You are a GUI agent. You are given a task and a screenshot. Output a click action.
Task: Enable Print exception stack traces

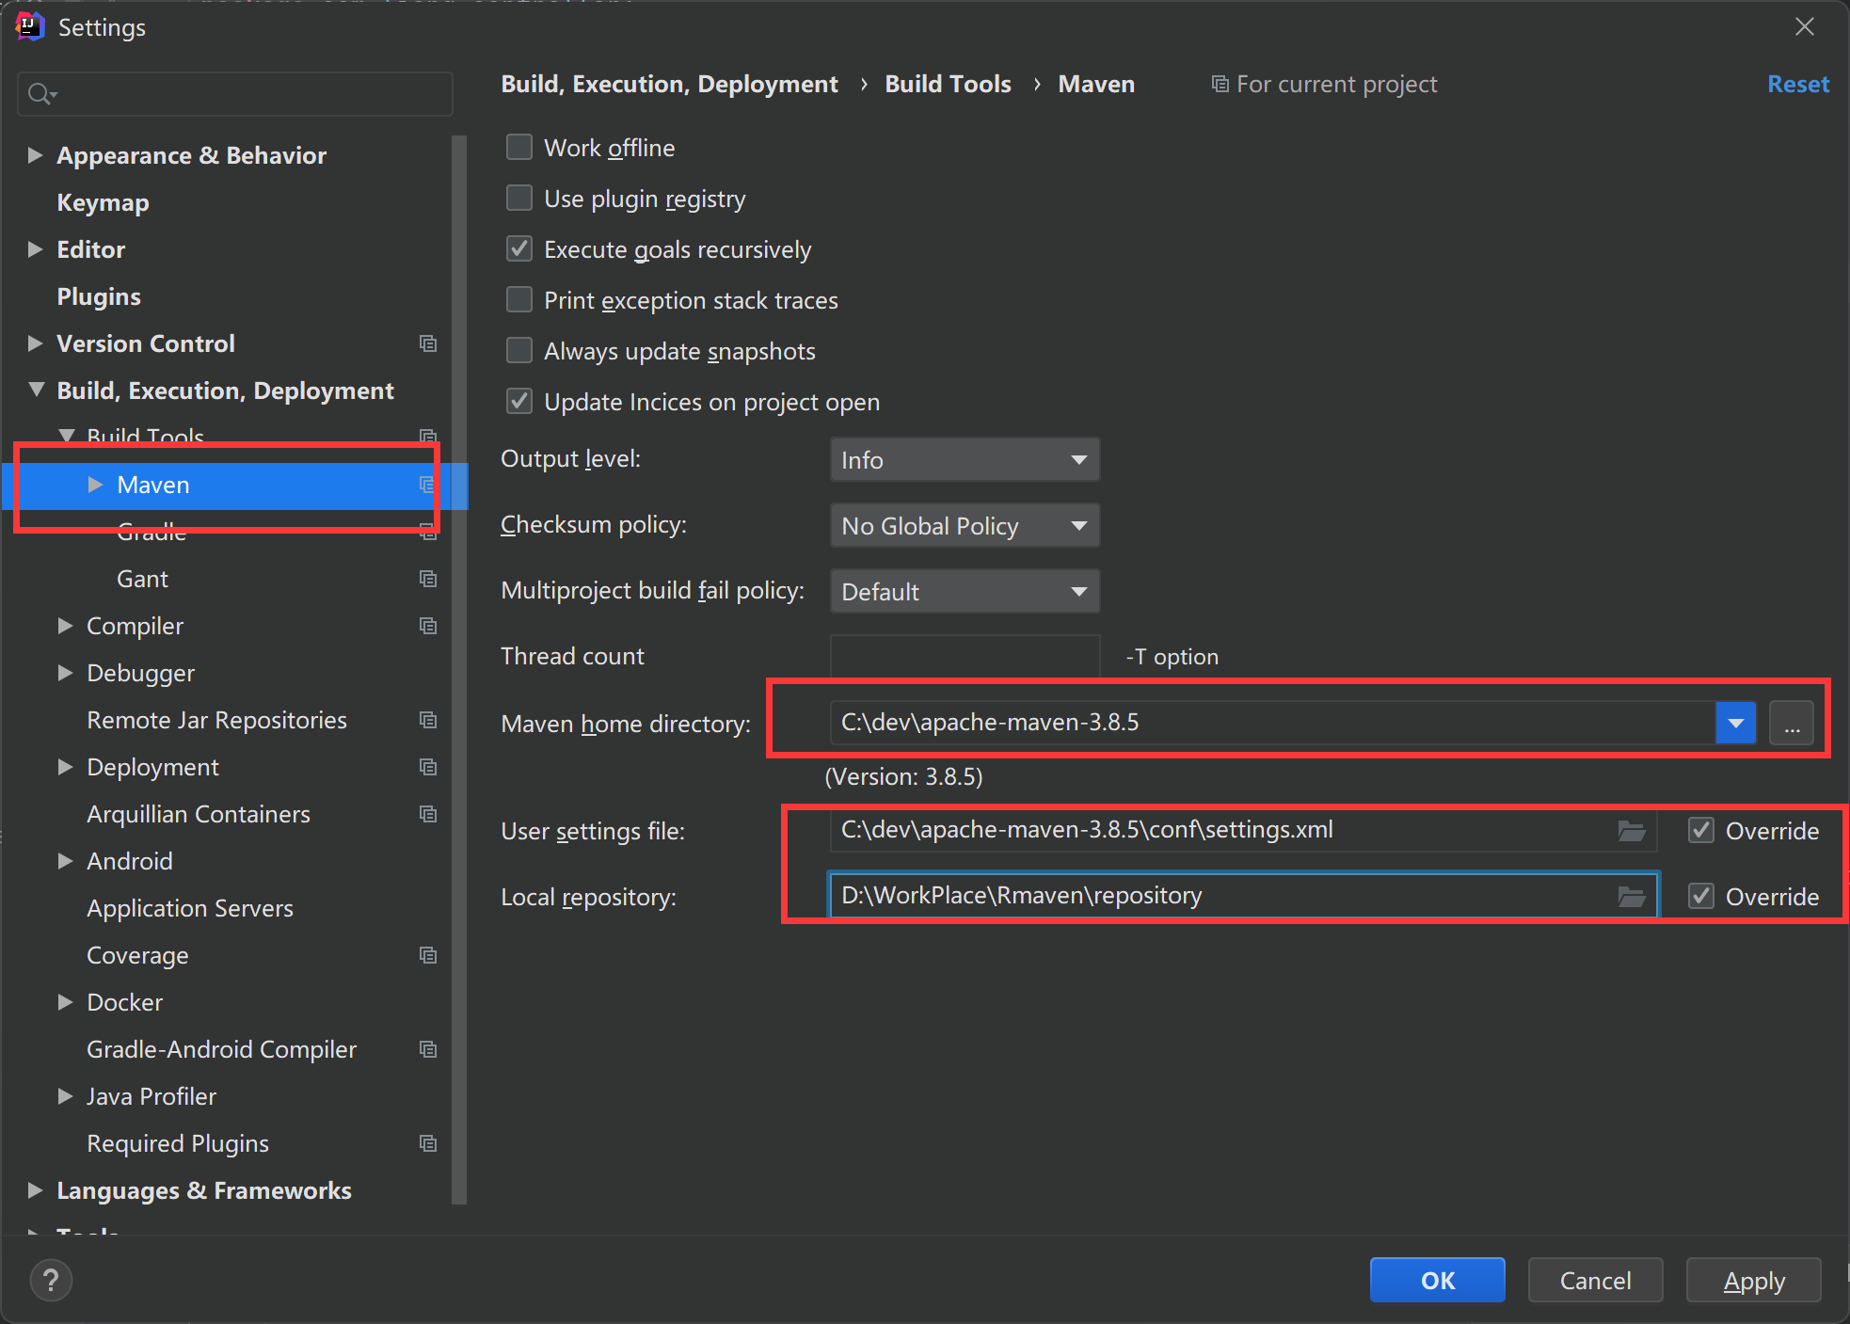coord(519,300)
